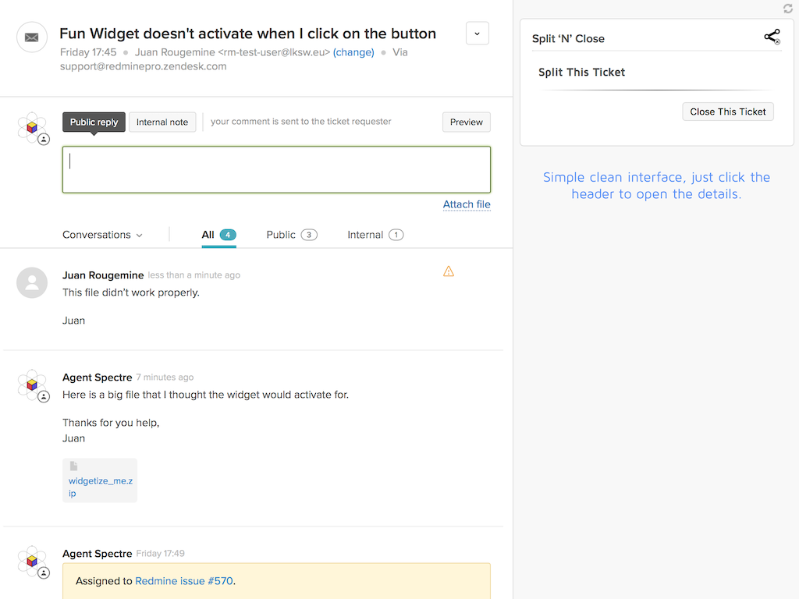Click the email channel icon beside the ticket title
Image resolution: width=799 pixels, height=599 pixels.
(31, 37)
